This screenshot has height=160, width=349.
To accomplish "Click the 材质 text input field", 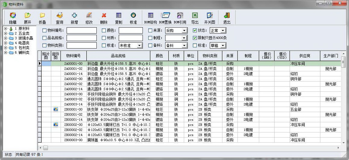I will coord(131,38).
